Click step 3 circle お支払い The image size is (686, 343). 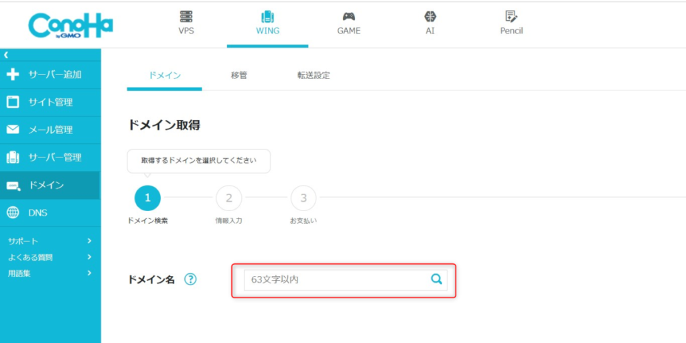point(303,198)
